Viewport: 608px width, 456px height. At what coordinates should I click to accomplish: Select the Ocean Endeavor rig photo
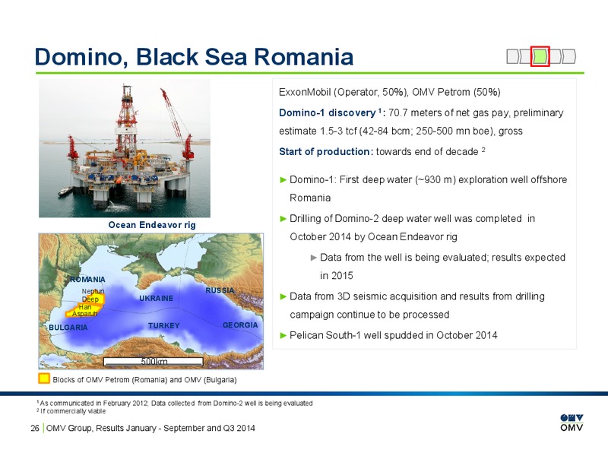click(125, 148)
